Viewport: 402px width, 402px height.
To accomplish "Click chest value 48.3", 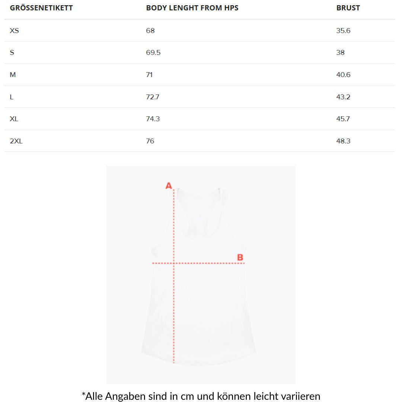I will (x=343, y=141).
